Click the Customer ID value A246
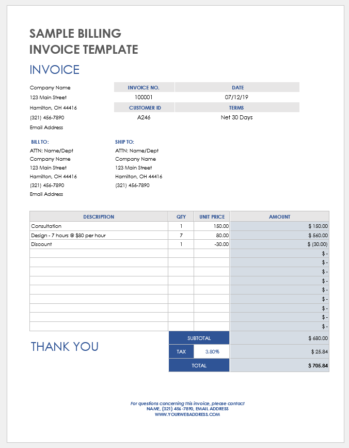This screenshot has height=448, width=349. coord(144,117)
